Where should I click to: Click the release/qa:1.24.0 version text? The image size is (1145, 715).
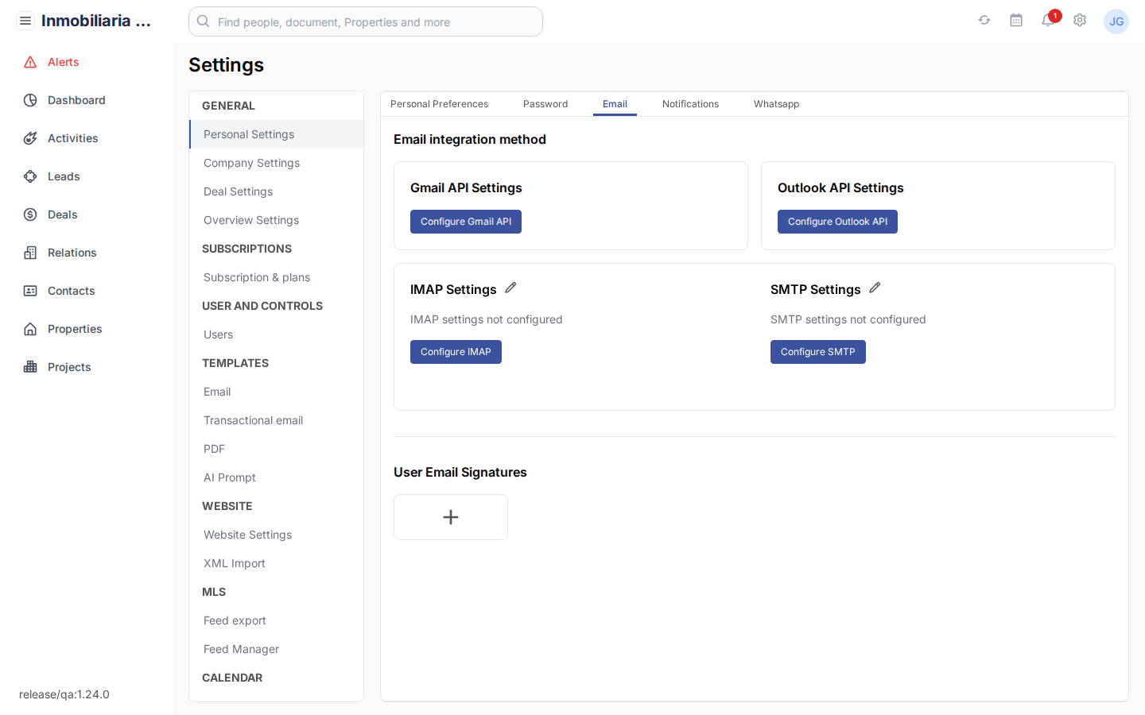64,694
